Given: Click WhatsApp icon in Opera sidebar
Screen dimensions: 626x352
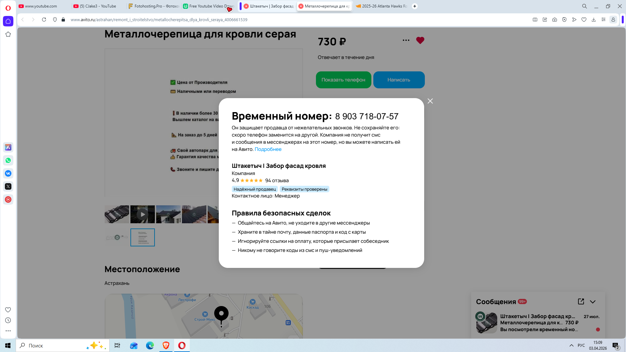Looking at the screenshot, I should click(8, 160).
